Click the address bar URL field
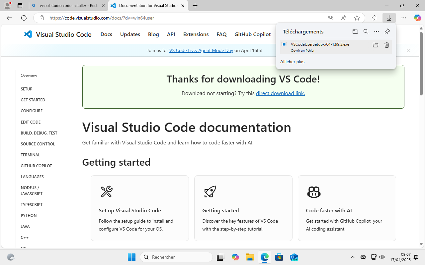This screenshot has width=425, height=265. 186,18
